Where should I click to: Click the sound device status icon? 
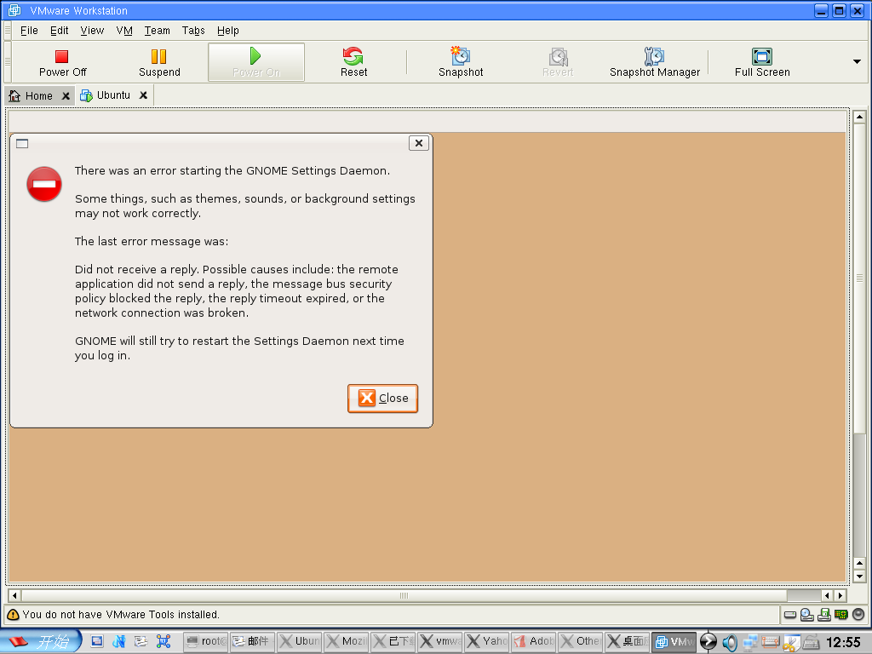tap(858, 615)
